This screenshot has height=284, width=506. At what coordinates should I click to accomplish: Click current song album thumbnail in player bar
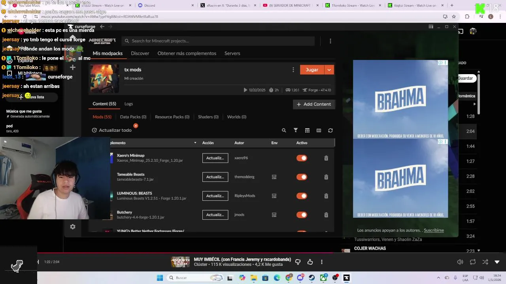click(x=180, y=262)
